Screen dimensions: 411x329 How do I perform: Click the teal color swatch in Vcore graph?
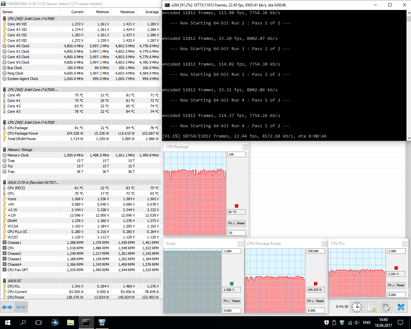tap(232, 284)
